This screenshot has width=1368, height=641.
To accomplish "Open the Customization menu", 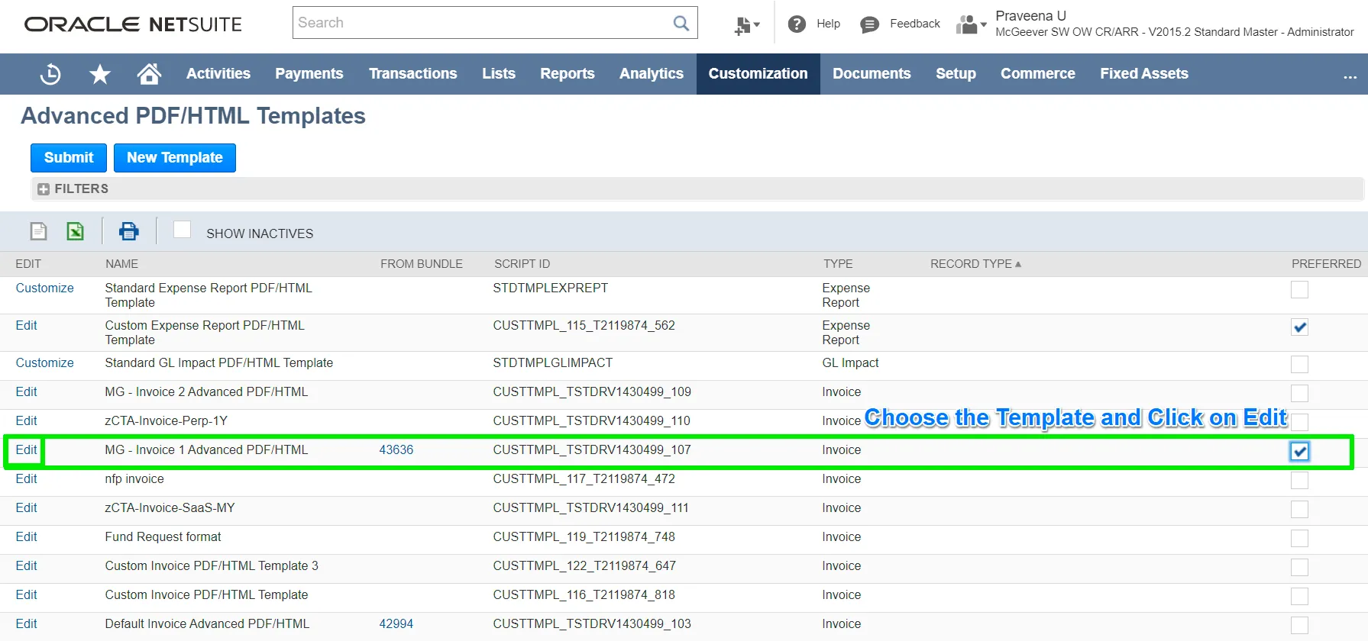I will 758,74.
